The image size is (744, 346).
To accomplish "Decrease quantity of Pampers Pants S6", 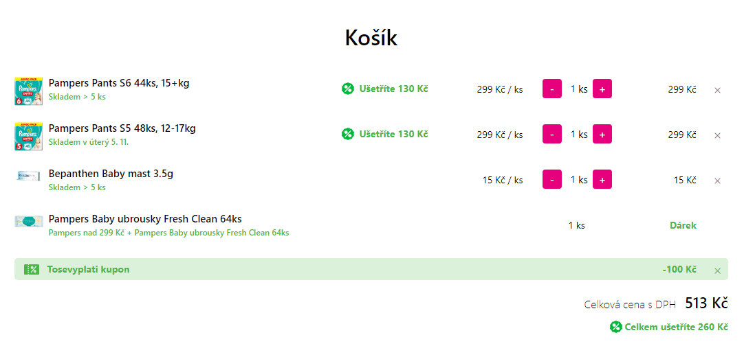I will pos(552,89).
